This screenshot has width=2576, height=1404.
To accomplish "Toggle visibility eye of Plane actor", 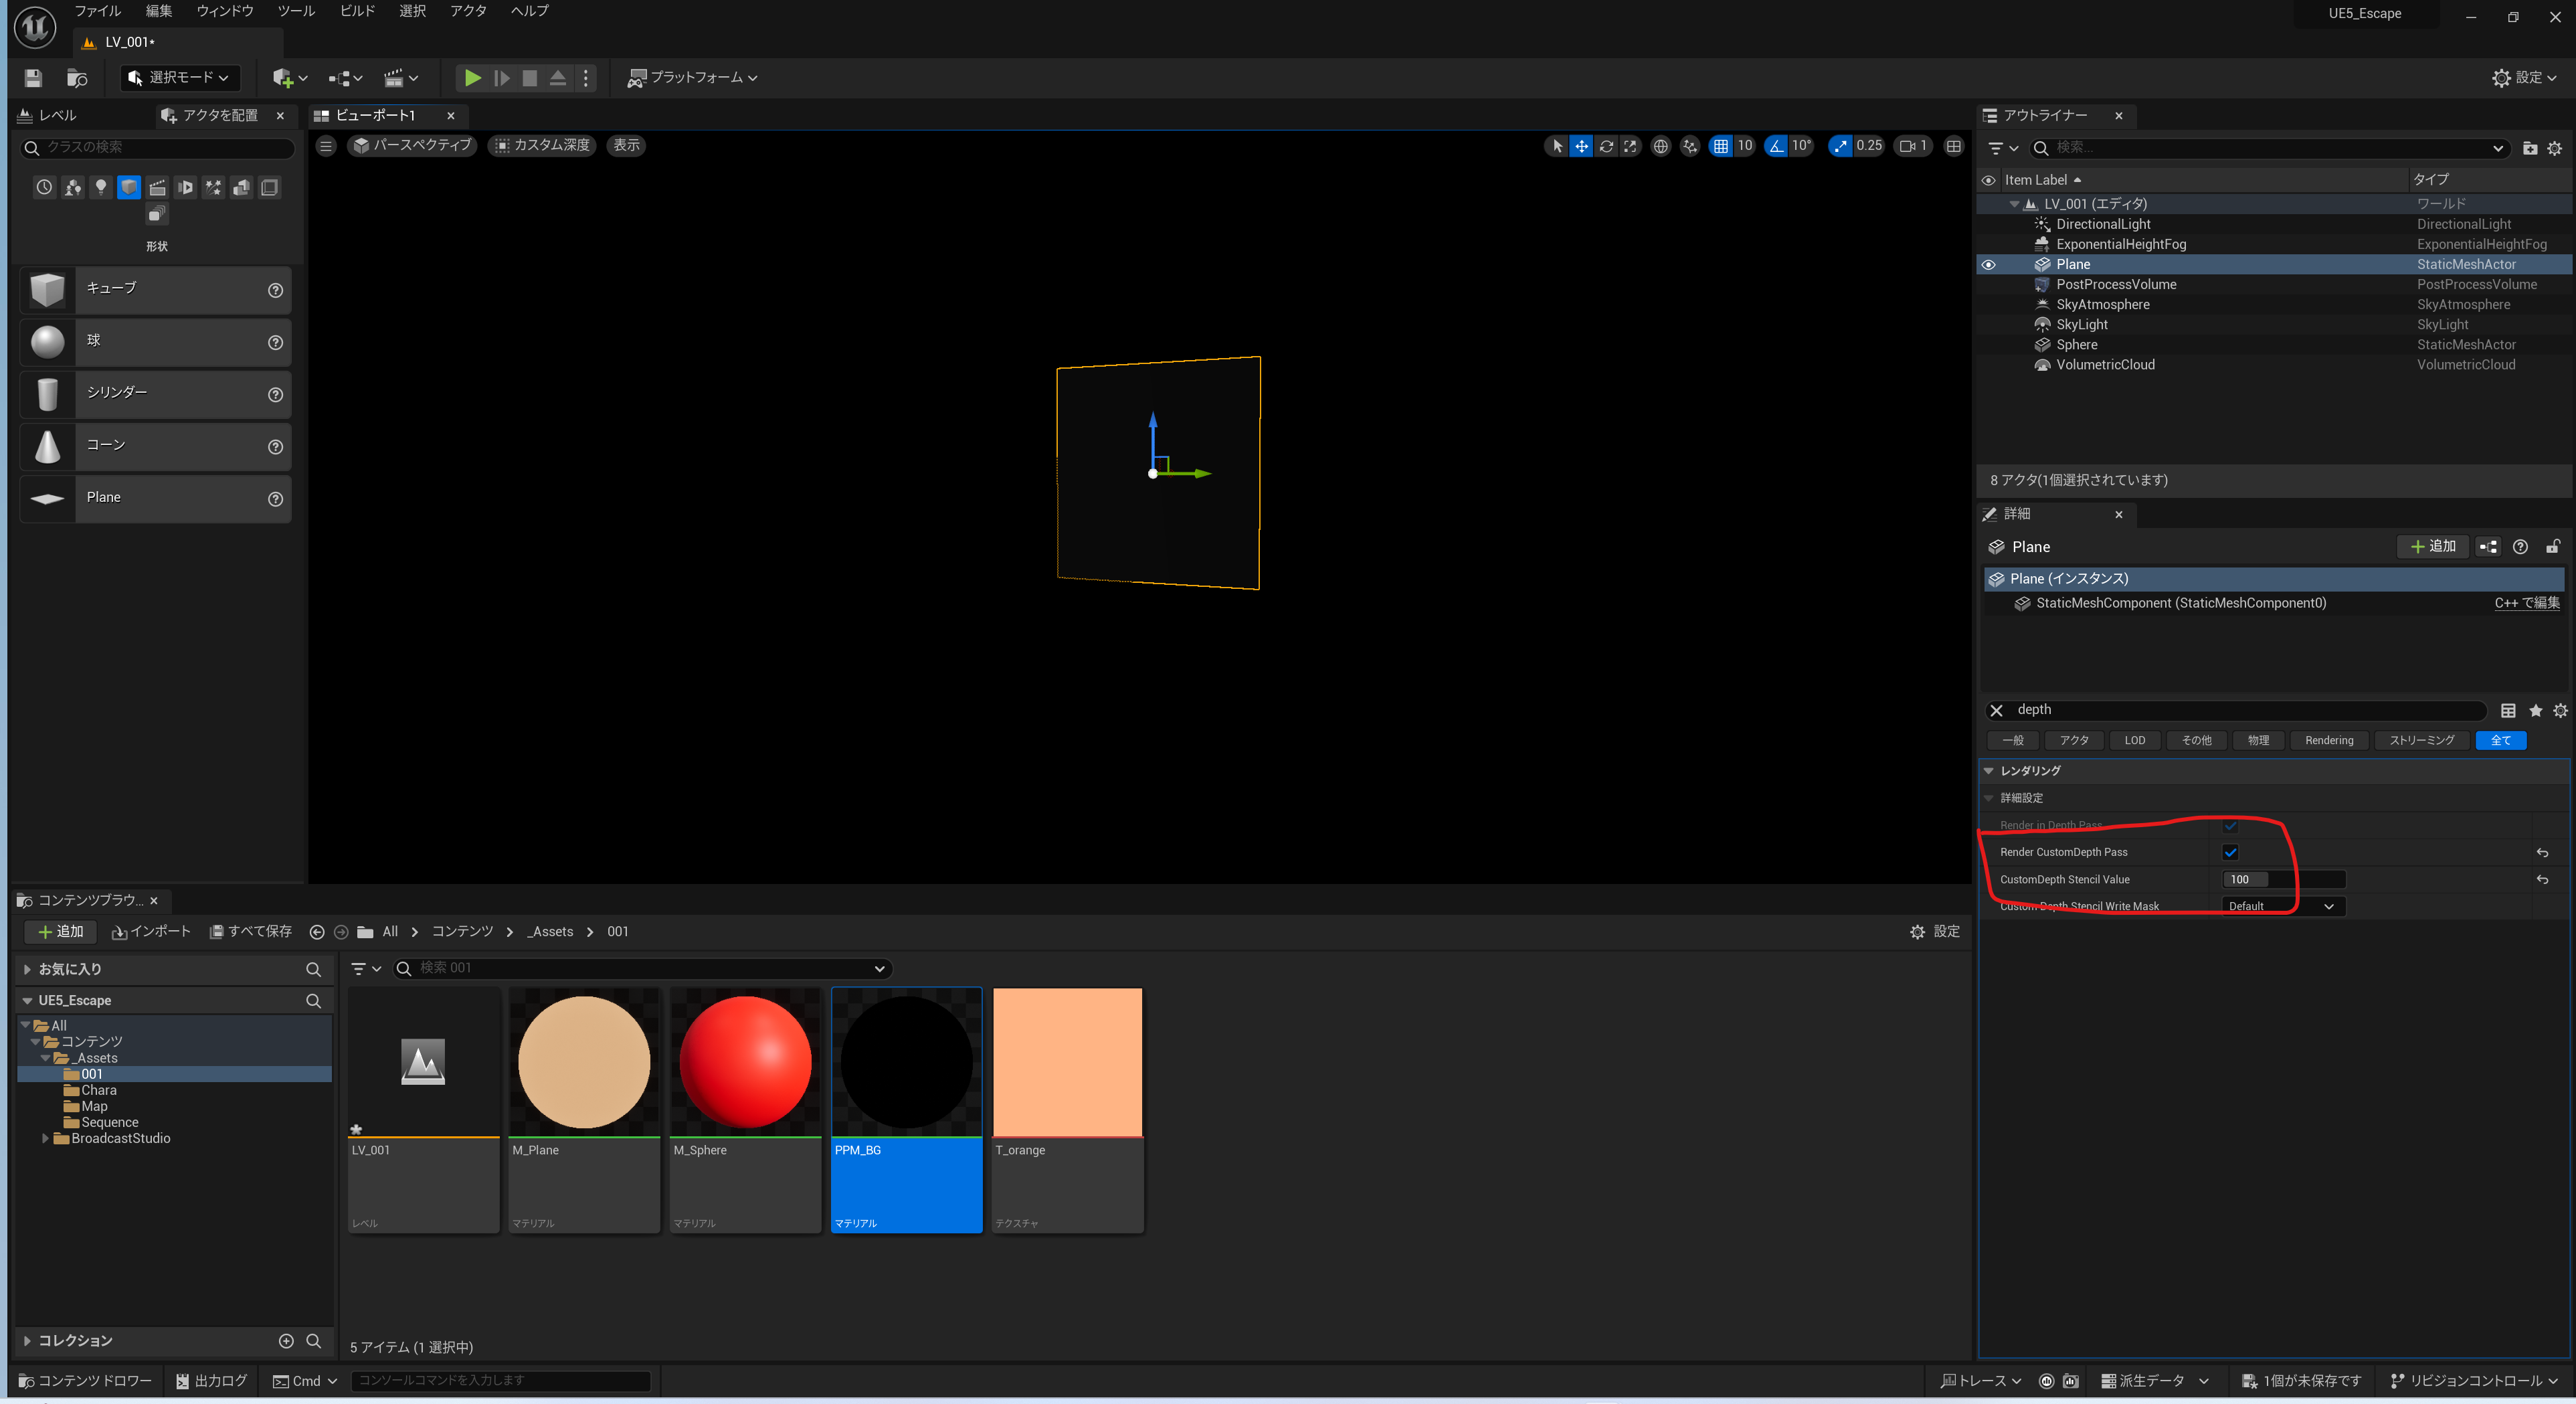I will coord(1988,265).
